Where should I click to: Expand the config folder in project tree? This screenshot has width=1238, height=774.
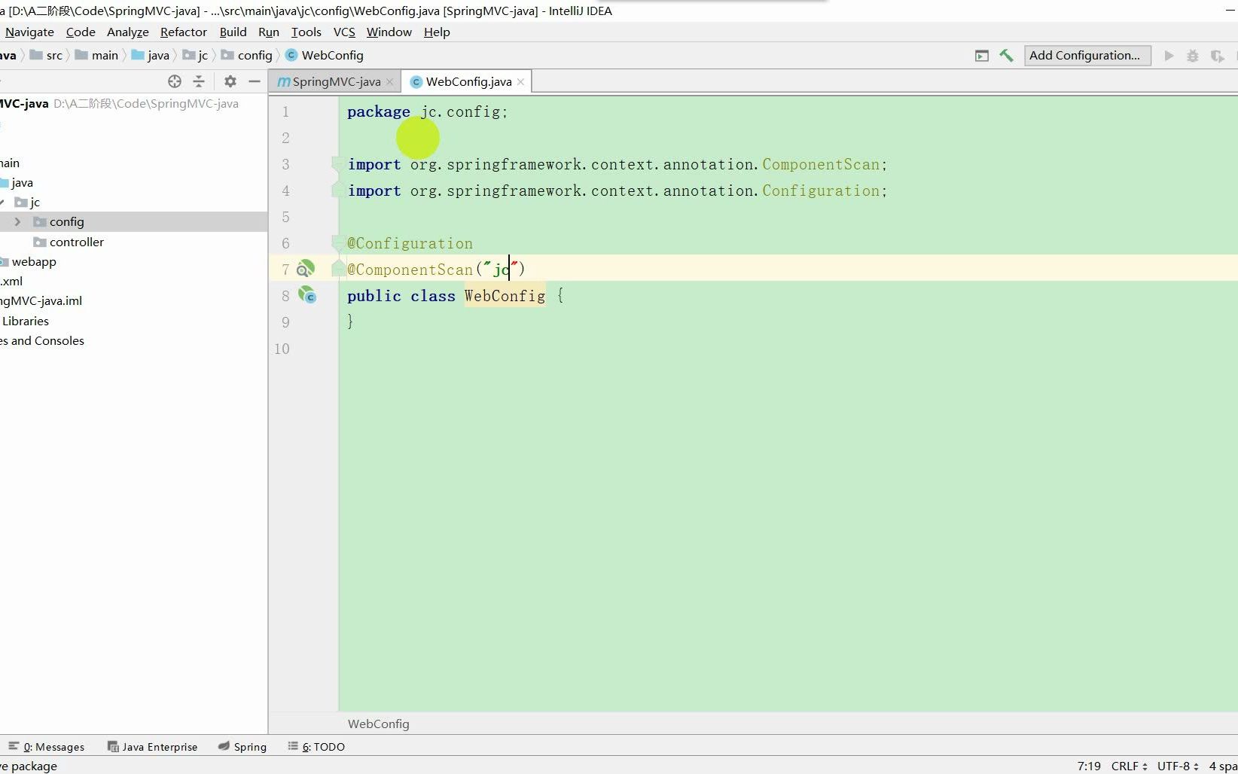[17, 221]
